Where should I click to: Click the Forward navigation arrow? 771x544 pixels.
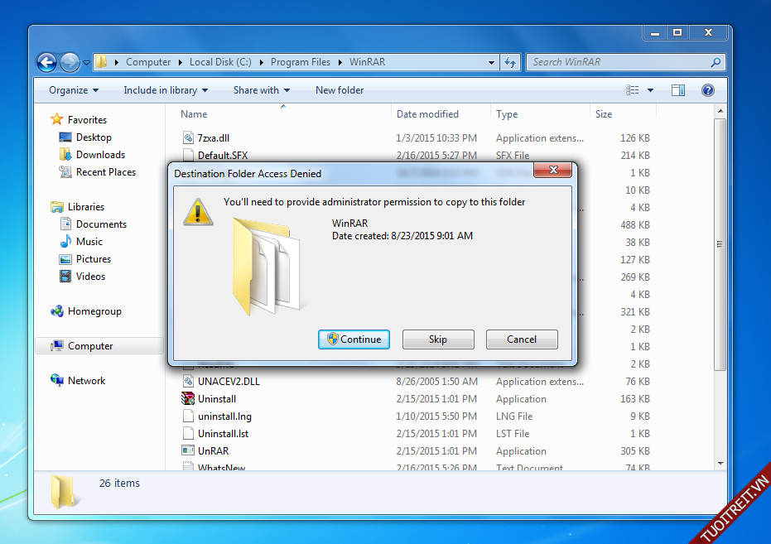coord(70,62)
